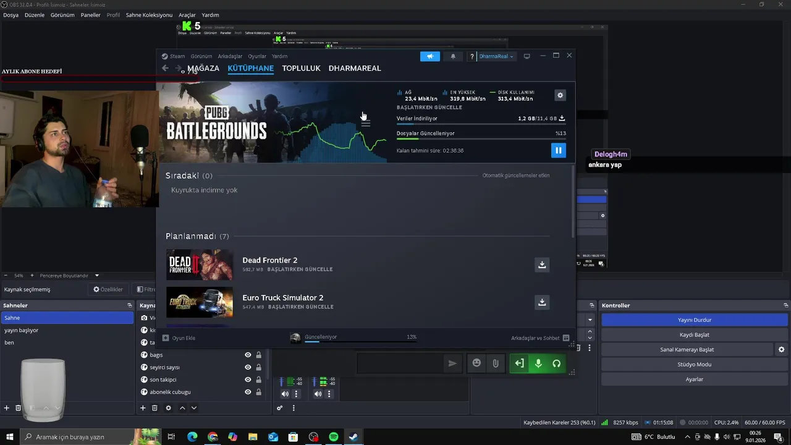
Task: Toggle visibility of son takipci source
Action: pyautogui.click(x=248, y=379)
